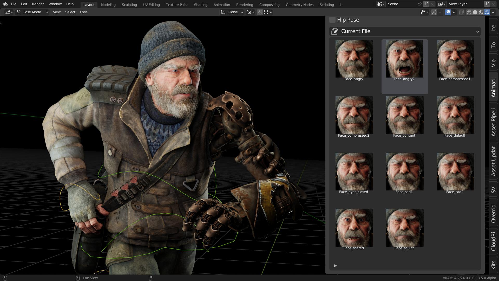Image resolution: width=499 pixels, height=281 pixels.
Task: Open the Asset Pipeline sidebar tab
Action: point(493,122)
